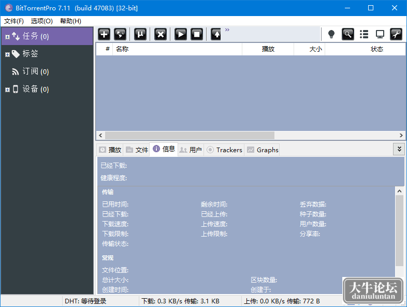This screenshot has width=407, height=307.
Task: Click the 区块数量 label
Action: click(264, 280)
